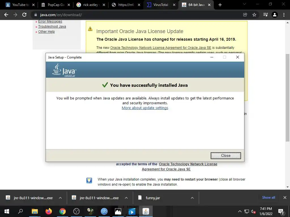The height and width of the screenshot is (217, 290).
Task: Open the Java installer taskbar icon
Action: tap(146, 211)
